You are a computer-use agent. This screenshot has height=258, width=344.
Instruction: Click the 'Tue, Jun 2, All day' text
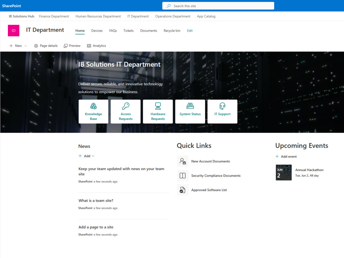pyautogui.click(x=307, y=176)
